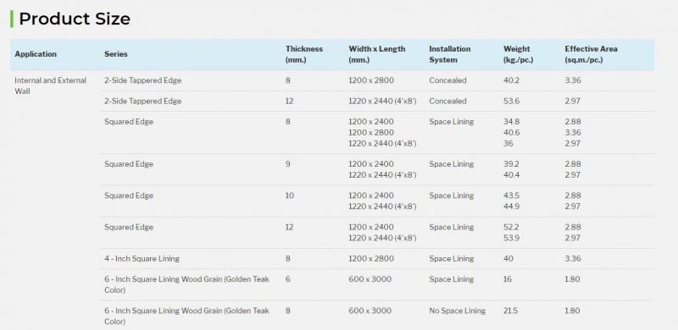Click "600 x 3000" in the 16 kg row
The height and width of the screenshot is (330, 678).
pyautogui.click(x=370, y=279)
